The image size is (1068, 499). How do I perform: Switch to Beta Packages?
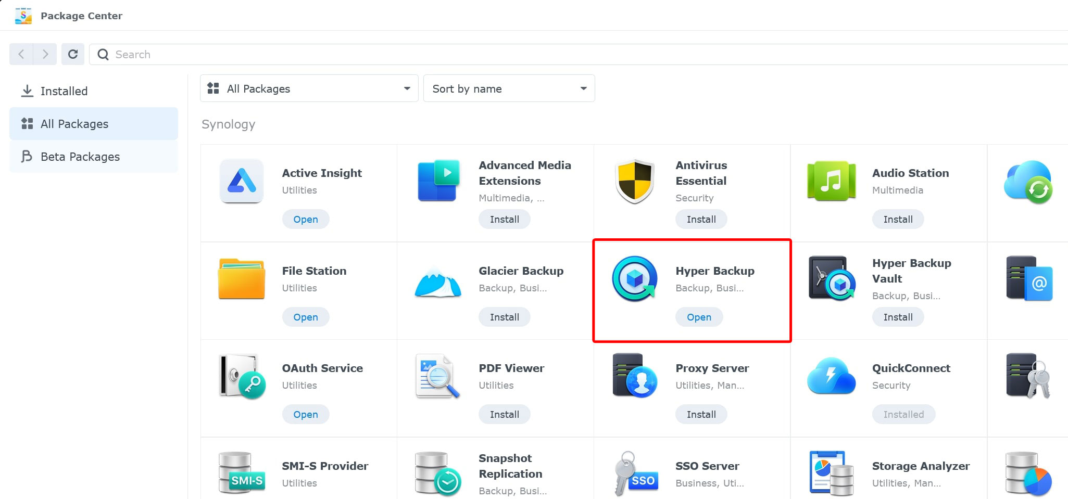(94, 157)
